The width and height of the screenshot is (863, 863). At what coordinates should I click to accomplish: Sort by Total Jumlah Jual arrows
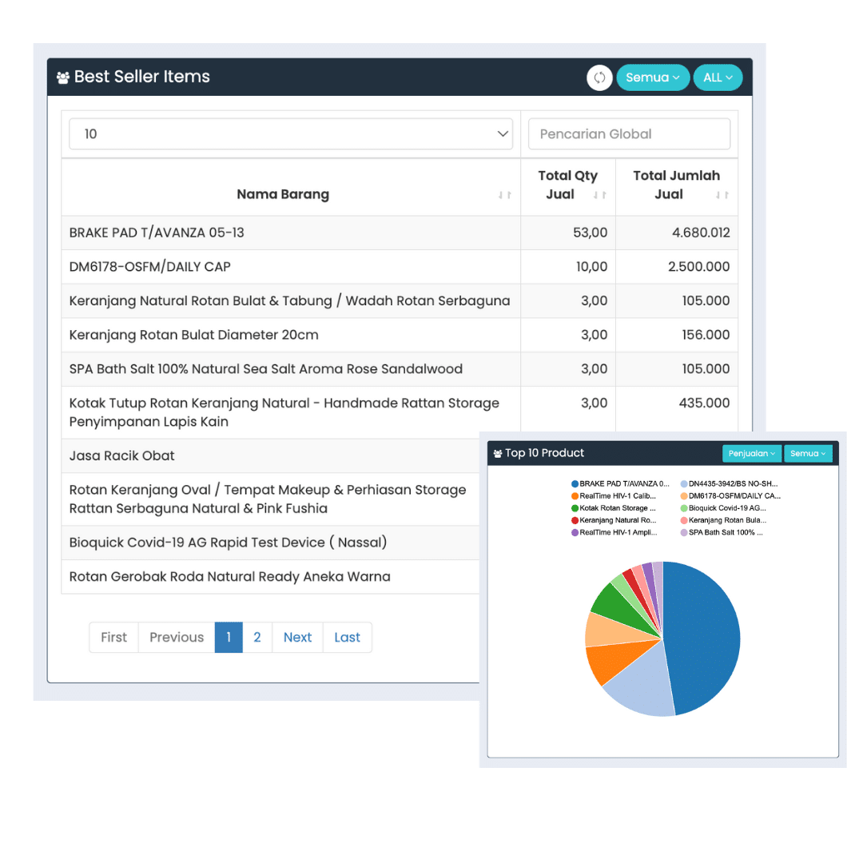pos(722,195)
